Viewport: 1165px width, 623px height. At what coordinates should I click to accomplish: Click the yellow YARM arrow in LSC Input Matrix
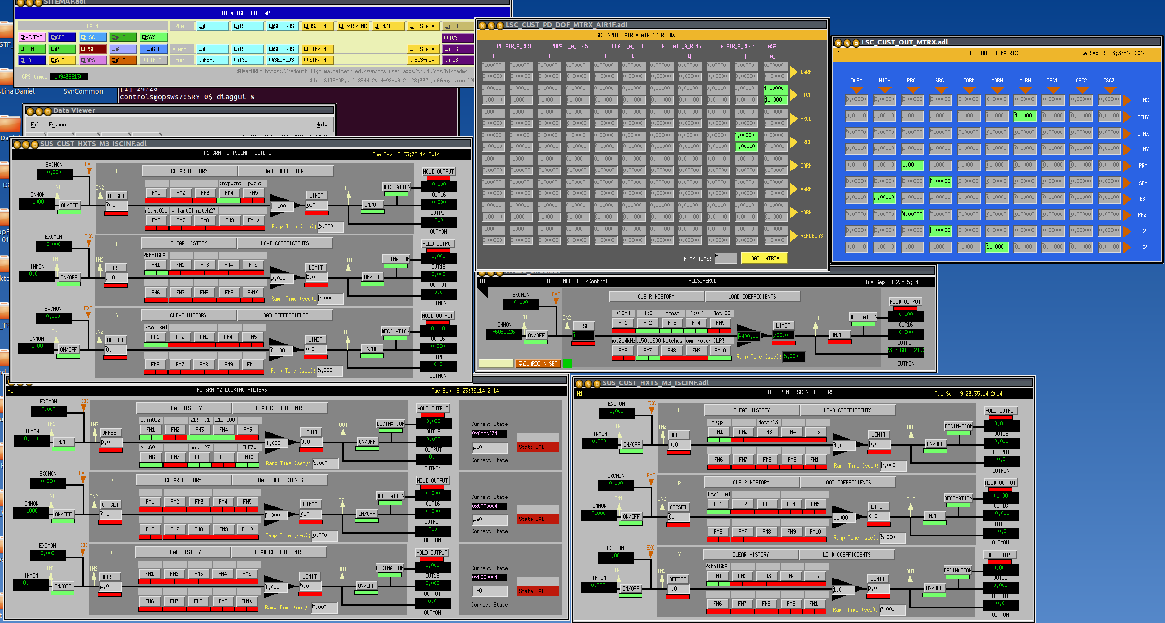coord(794,212)
